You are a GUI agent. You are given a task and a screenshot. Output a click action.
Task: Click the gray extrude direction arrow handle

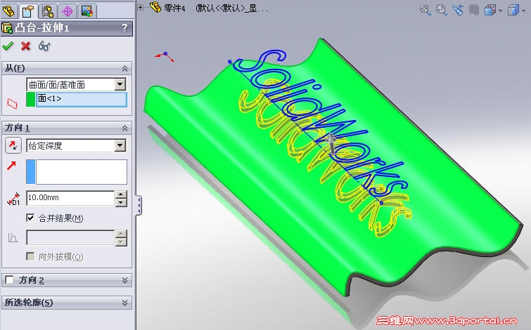tap(331, 144)
